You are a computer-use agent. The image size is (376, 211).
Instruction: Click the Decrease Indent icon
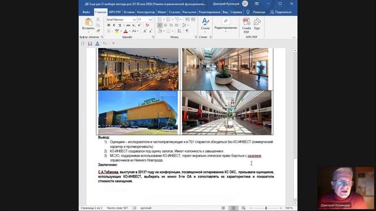point(187,19)
